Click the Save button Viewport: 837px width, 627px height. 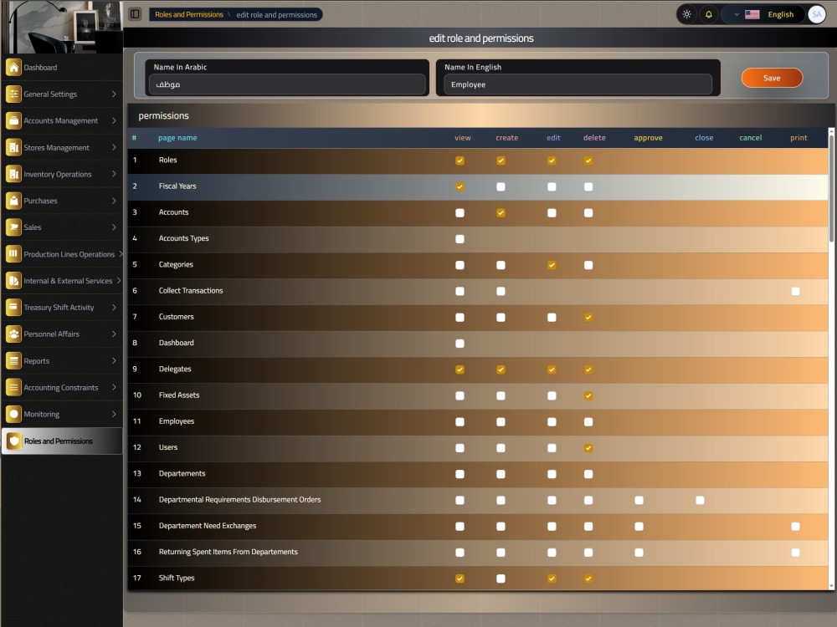(772, 78)
